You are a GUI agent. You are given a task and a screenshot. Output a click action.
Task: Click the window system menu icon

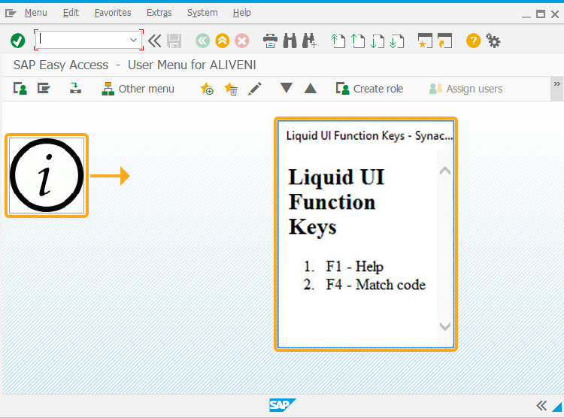pyautogui.click(x=11, y=14)
